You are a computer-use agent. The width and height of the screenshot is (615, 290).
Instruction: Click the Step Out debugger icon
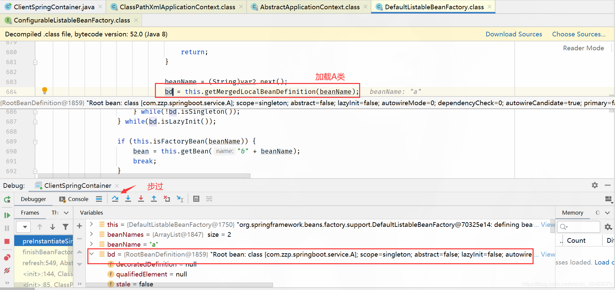[154, 199]
